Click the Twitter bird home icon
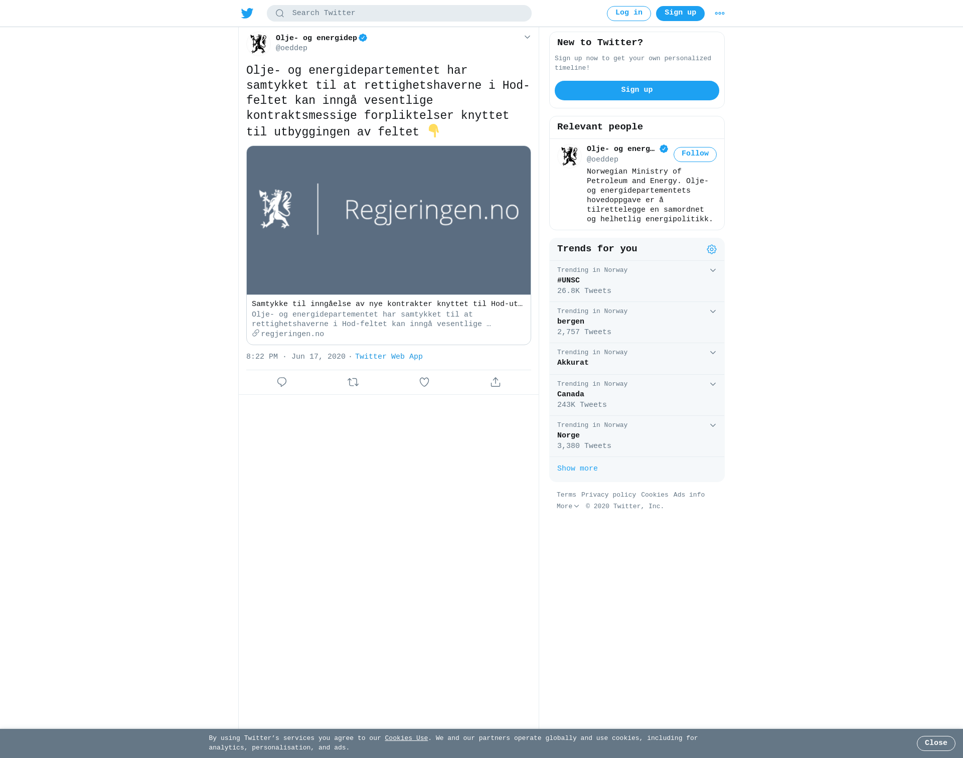Screen dimensions: 963x758 (247, 14)
